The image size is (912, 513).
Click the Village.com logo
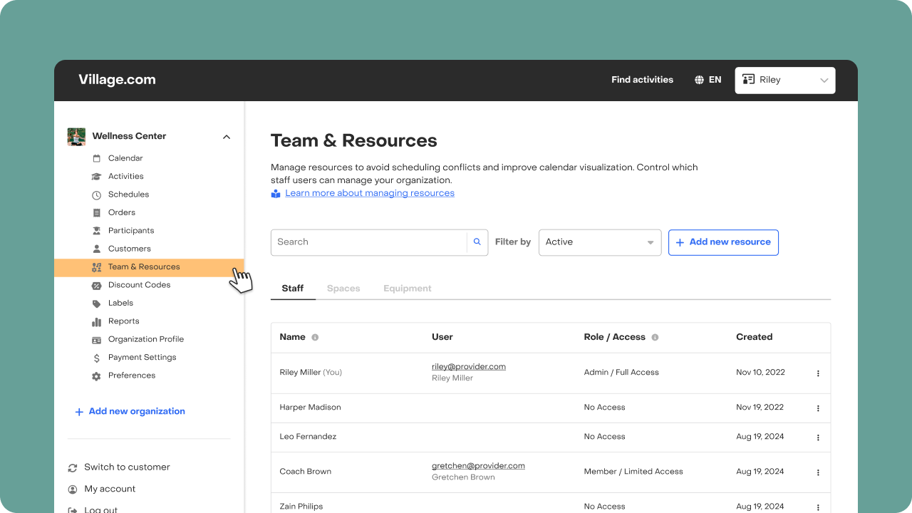(117, 80)
